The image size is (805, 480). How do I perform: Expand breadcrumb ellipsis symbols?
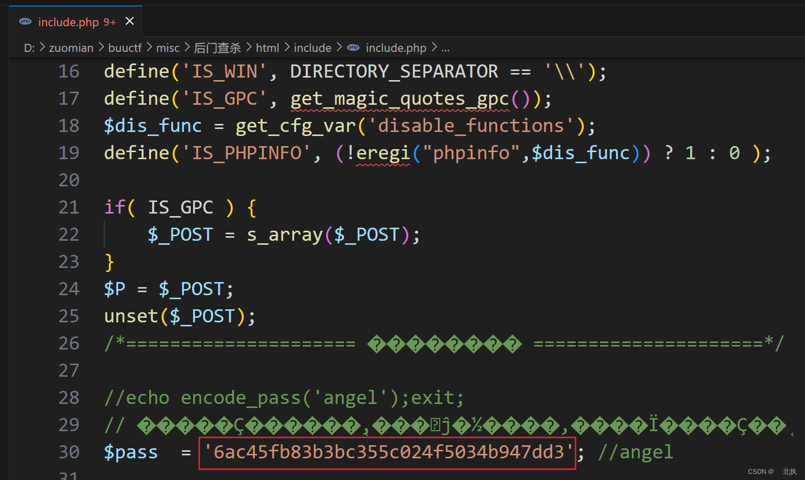[445, 48]
